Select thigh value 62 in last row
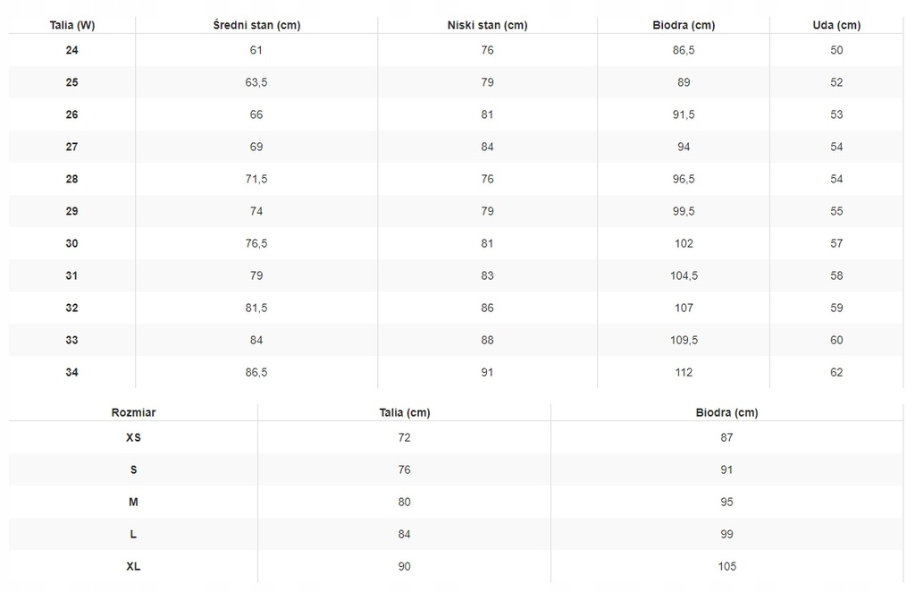The image size is (915, 592). tap(836, 372)
